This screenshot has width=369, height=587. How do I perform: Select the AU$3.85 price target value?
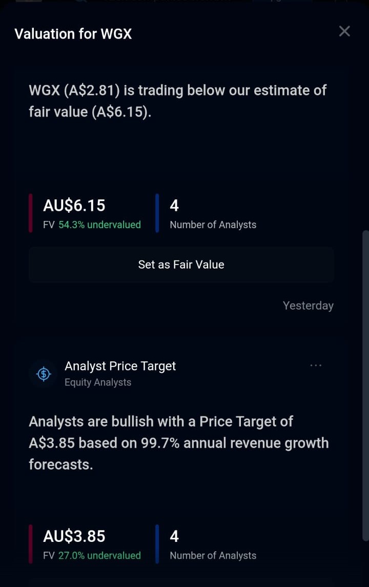coord(74,536)
